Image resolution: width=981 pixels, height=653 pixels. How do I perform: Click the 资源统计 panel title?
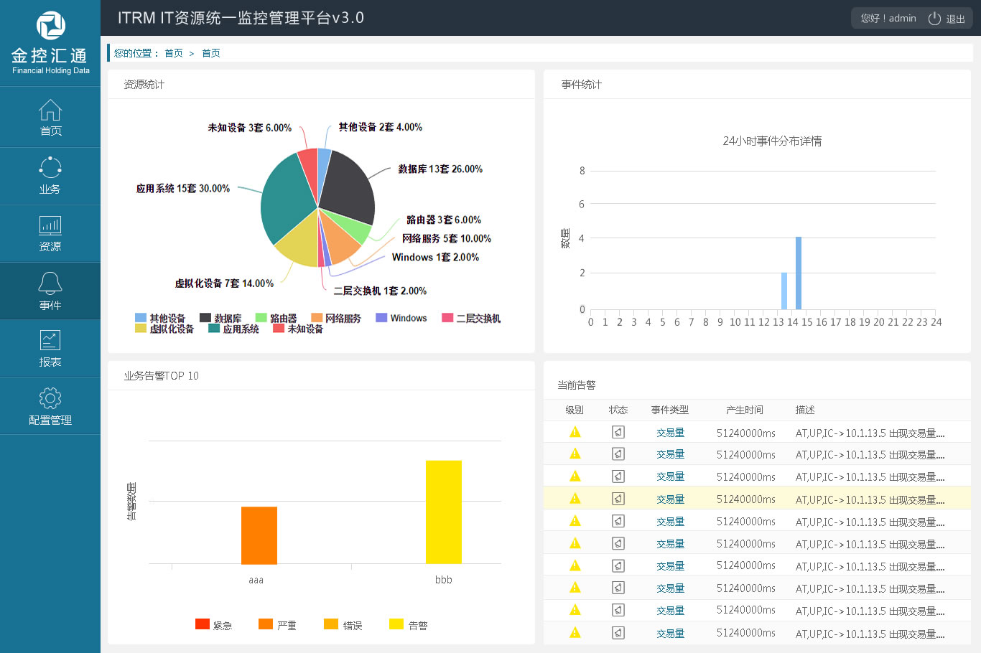click(144, 85)
